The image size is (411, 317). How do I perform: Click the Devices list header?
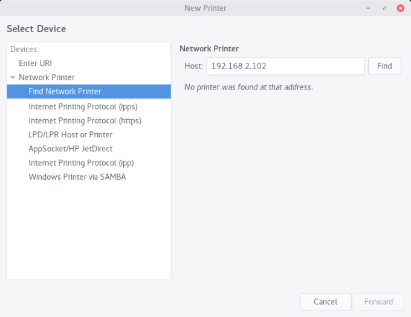[x=24, y=50]
